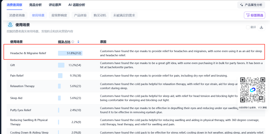Sort by 提及占比 using the arrows
The width and height of the screenshot is (270, 134).
[78, 42]
